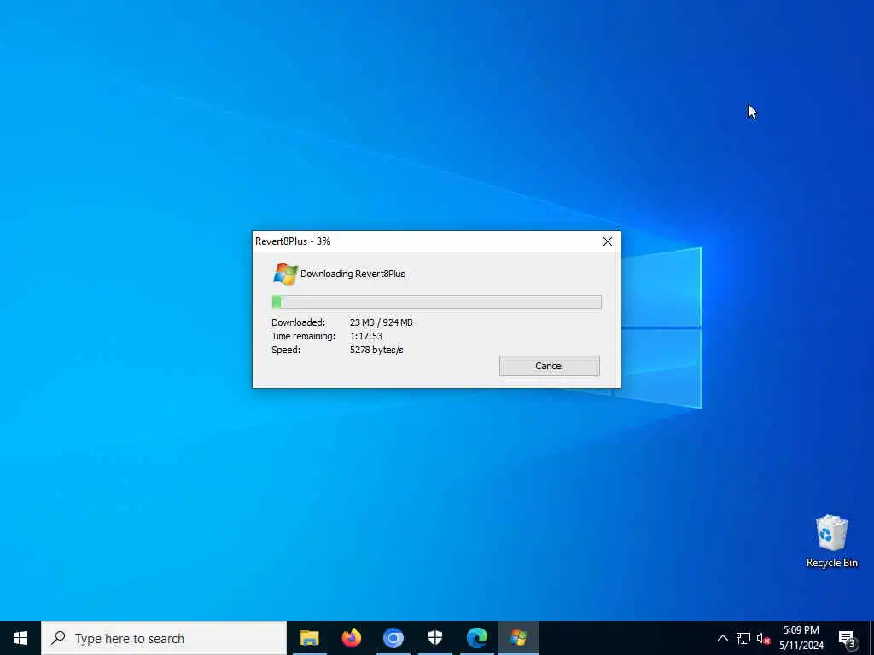Click the Windows flag logo in dialog
This screenshot has width=874, height=655.
285,274
